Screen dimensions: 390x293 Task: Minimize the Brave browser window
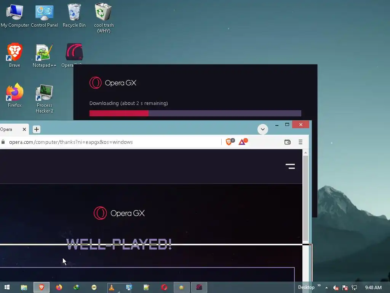pos(277,125)
